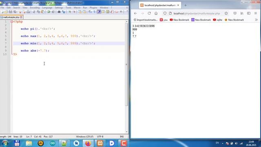Click the Zoom Out toolbar icon
This screenshot has width=261, height=147.
(74, 12)
